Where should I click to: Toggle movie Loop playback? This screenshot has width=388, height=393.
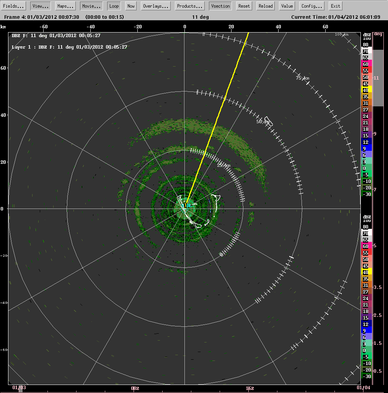pyautogui.click(x=114, y=6)
